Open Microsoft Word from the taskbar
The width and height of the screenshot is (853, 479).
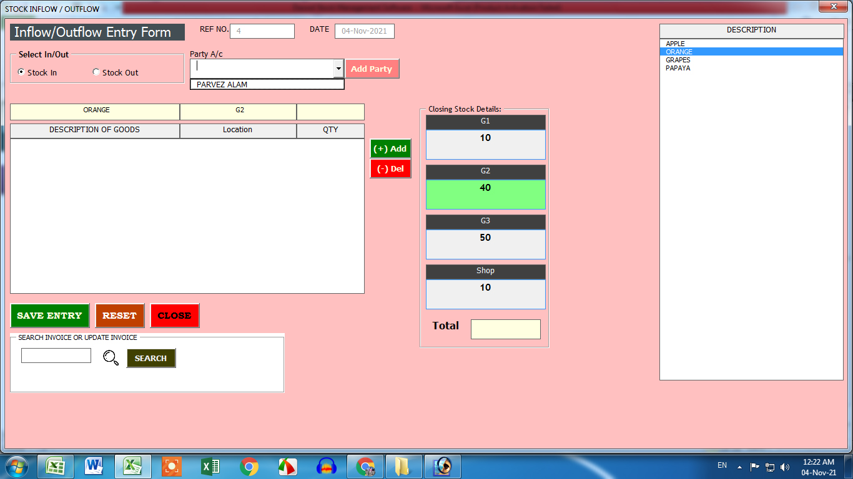tap(94, 466)
